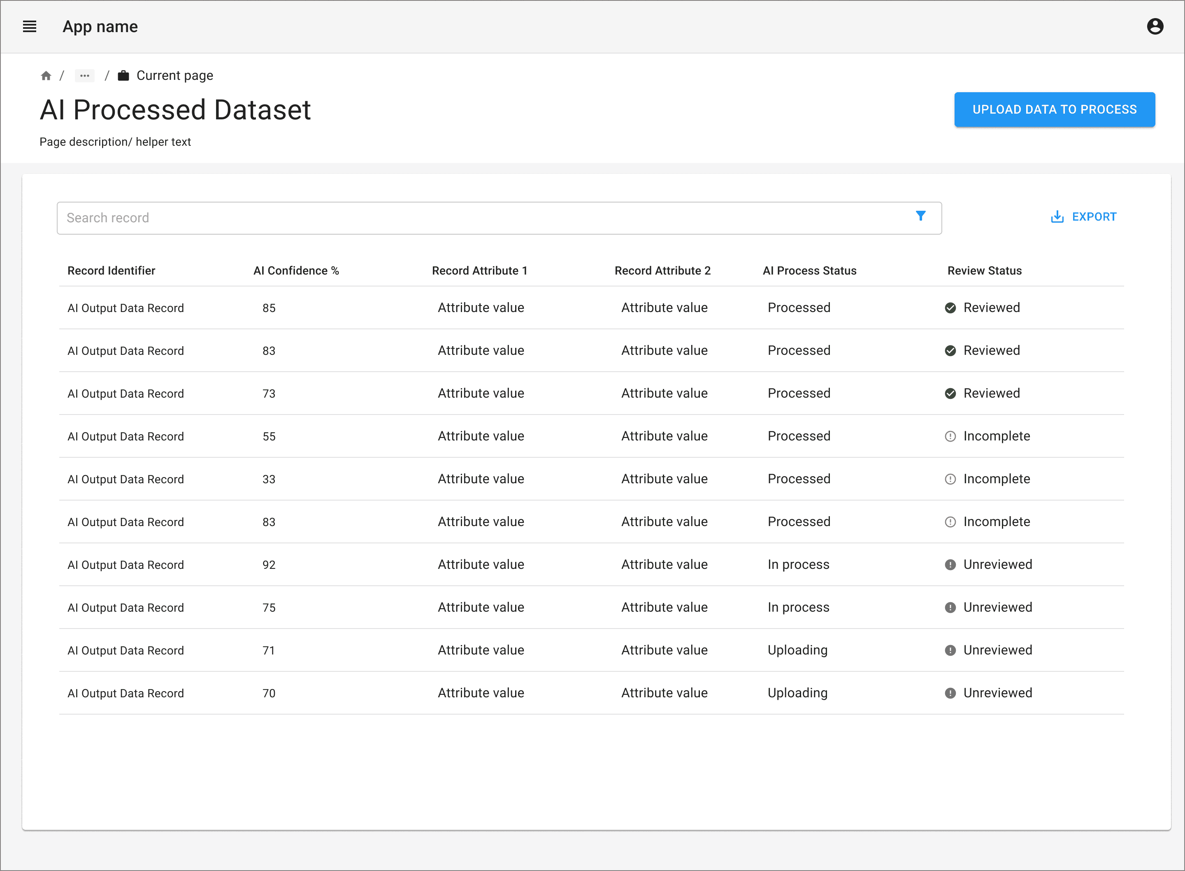
Task: Go to home via breadcrumb house icon
Action: (x=46, y=76)
